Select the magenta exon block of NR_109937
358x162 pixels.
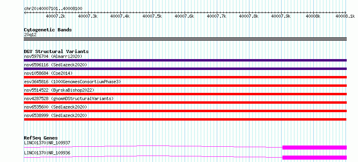[315, 148]
